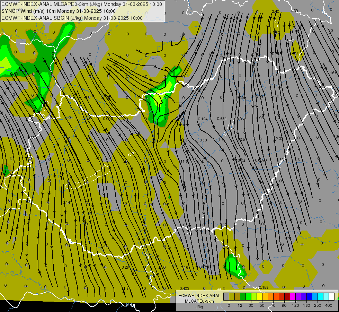Click the legend scale label 50
Viewport: 339px width, 312px height.
(x=262, y=305)
